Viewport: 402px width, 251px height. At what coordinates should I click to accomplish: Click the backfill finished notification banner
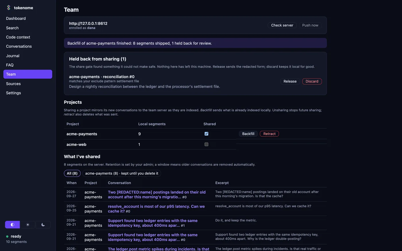195,43
